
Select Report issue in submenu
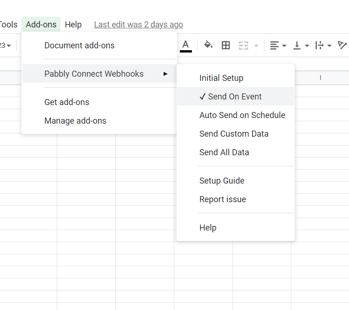[x=236, y=199]
